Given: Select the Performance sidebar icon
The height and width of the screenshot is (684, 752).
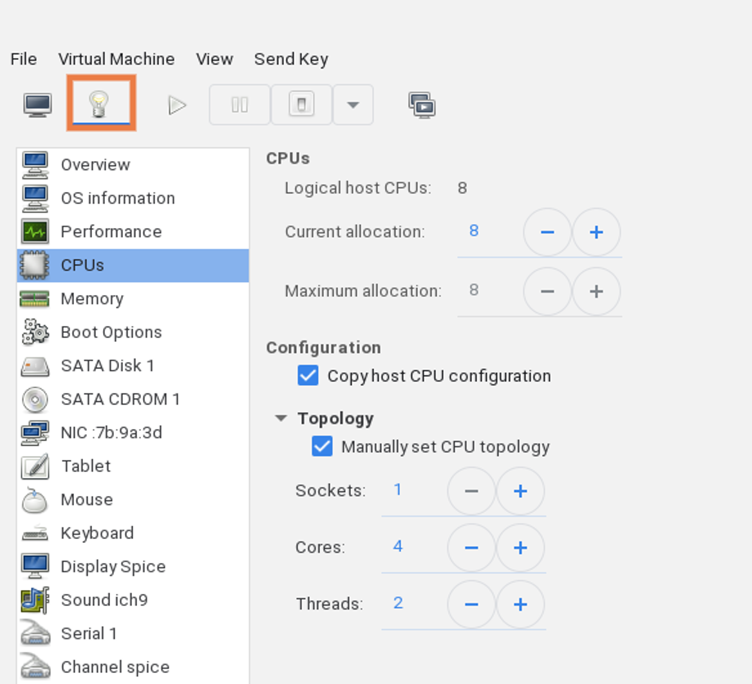Looking at the screenshot, I should pos(35,232).
